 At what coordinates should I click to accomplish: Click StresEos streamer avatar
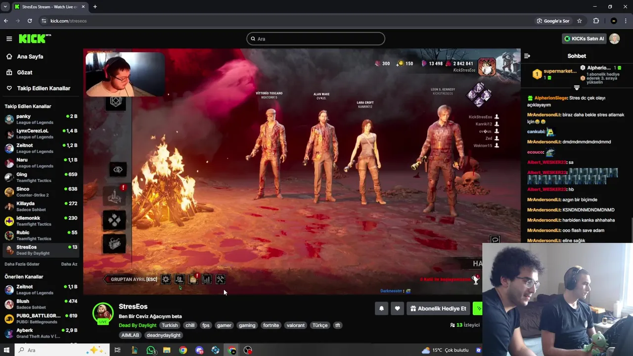click(103, 313)
